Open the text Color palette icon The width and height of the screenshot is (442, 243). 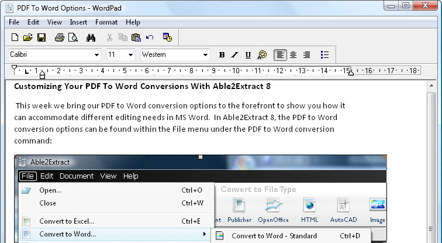coord(262,55)
